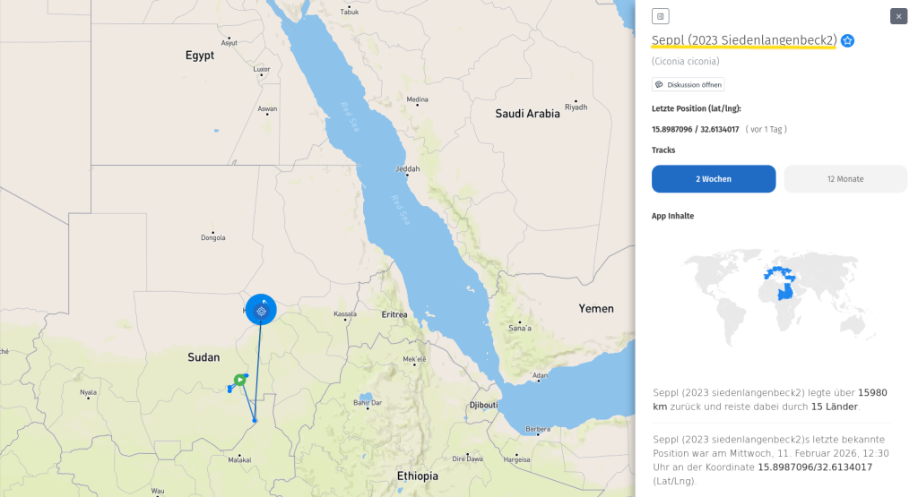Select the Saudi Arabia map label
The width and height of the screenshot is (918, 497).
click(x=527, y=114)
